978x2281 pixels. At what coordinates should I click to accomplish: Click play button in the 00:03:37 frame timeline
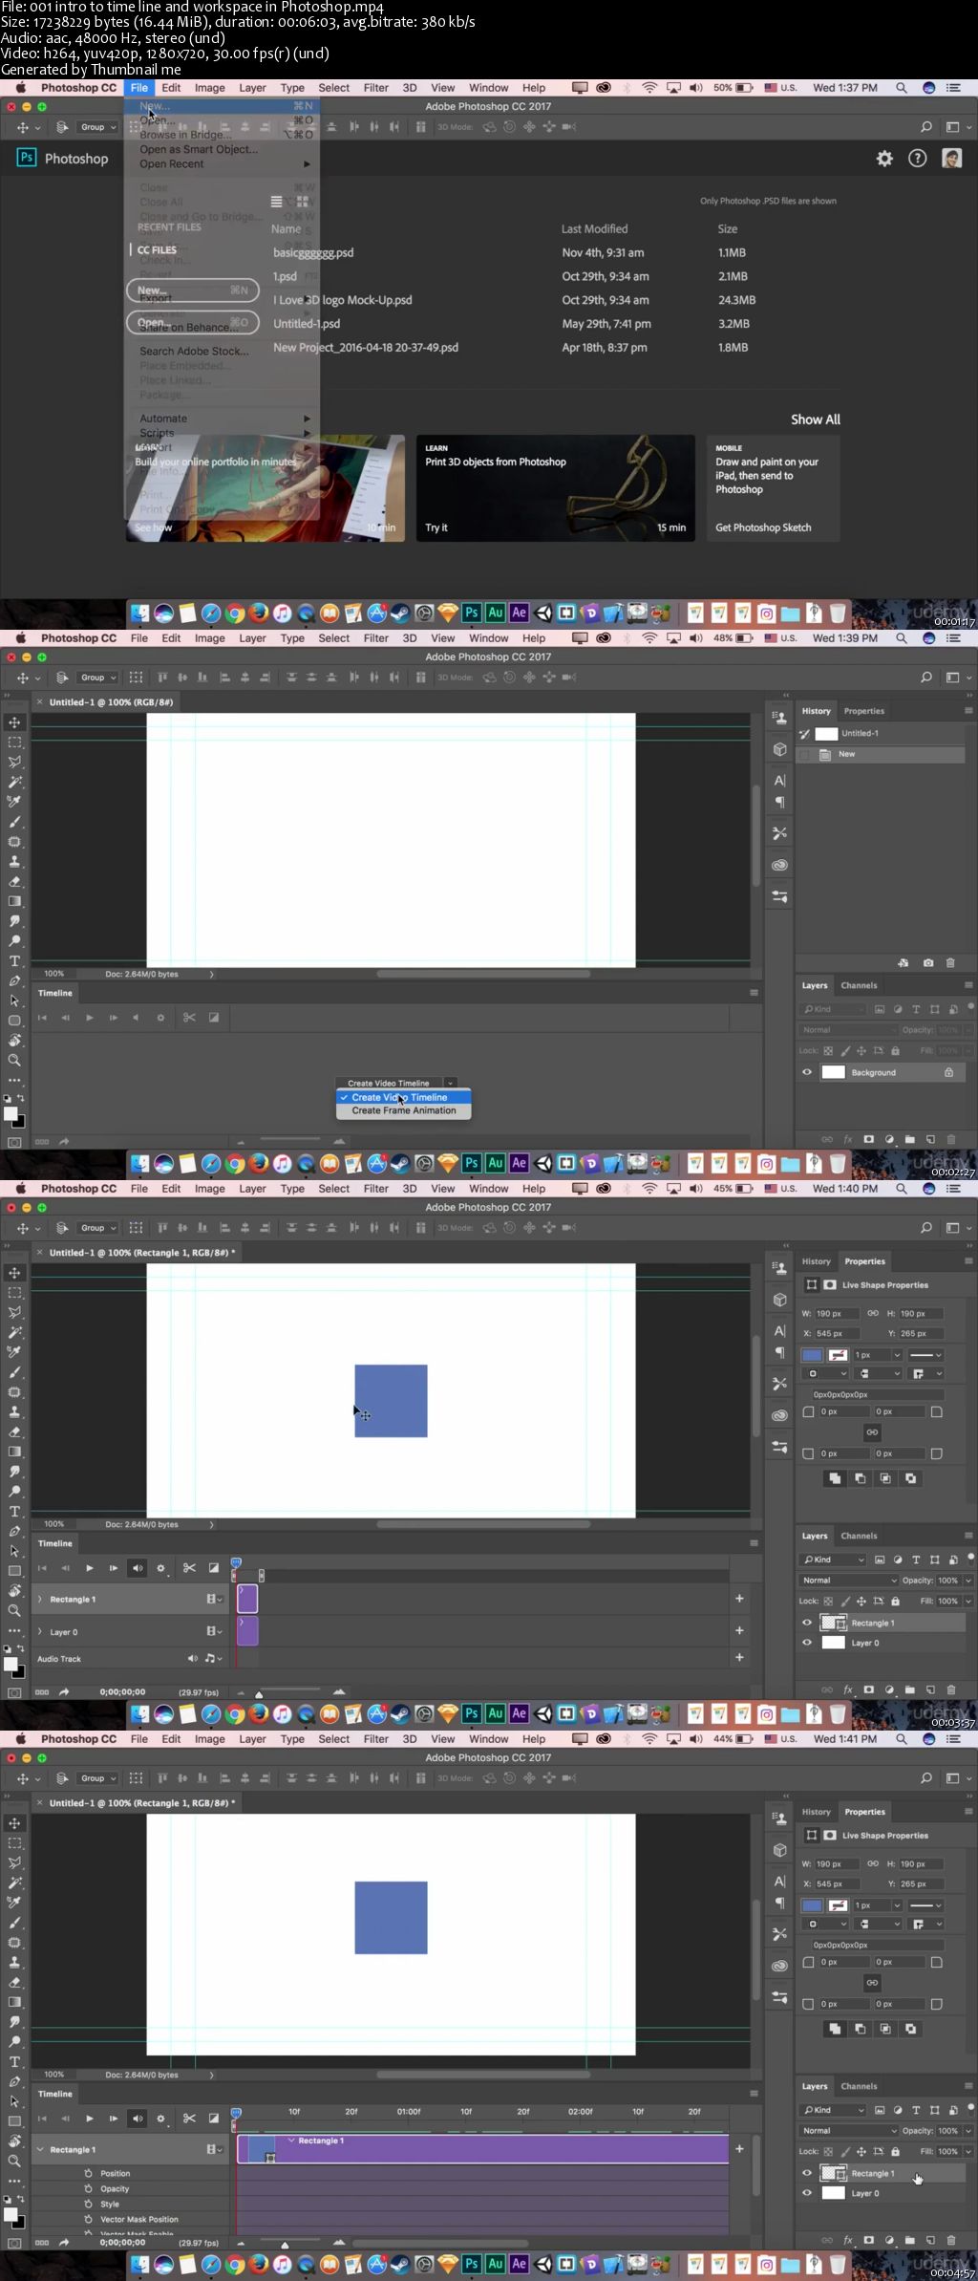point(90,1568)
